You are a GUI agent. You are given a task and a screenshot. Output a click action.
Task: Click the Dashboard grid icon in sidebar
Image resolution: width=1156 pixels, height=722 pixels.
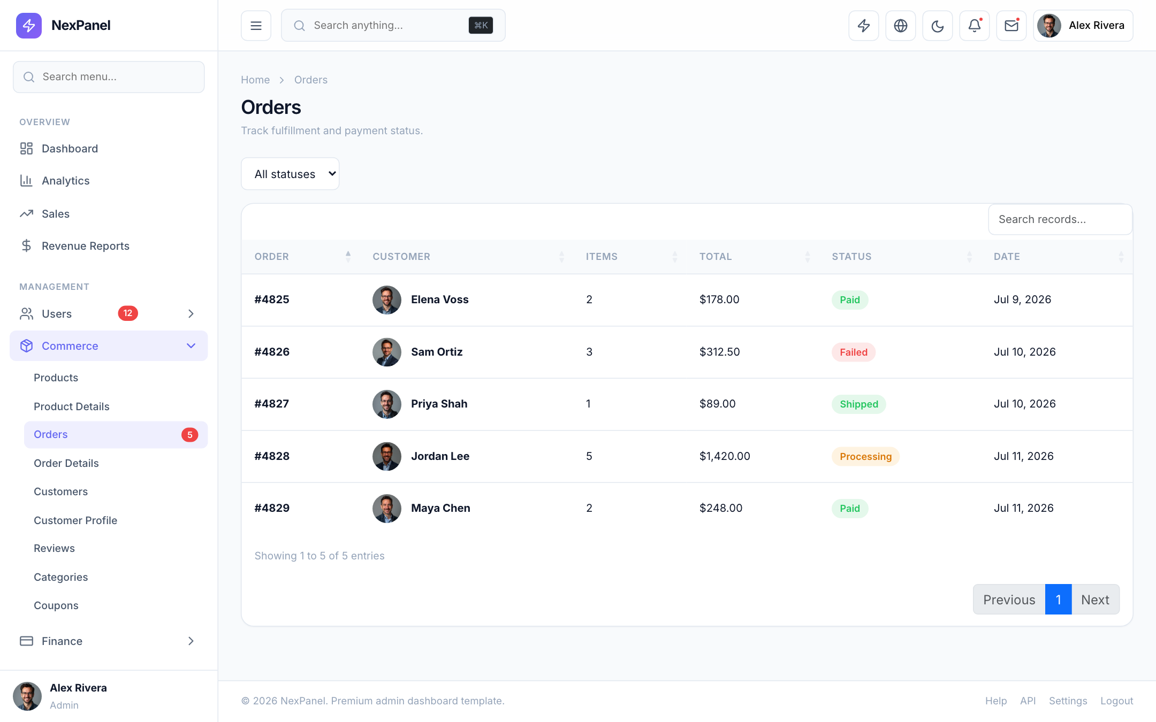tap(26, 149)
